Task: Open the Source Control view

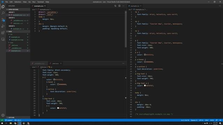Action: 3,20
